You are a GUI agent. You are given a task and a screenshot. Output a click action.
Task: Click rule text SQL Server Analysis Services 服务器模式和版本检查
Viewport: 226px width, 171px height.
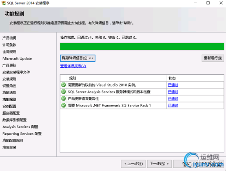pyautogui.click(x=109, y=92)
